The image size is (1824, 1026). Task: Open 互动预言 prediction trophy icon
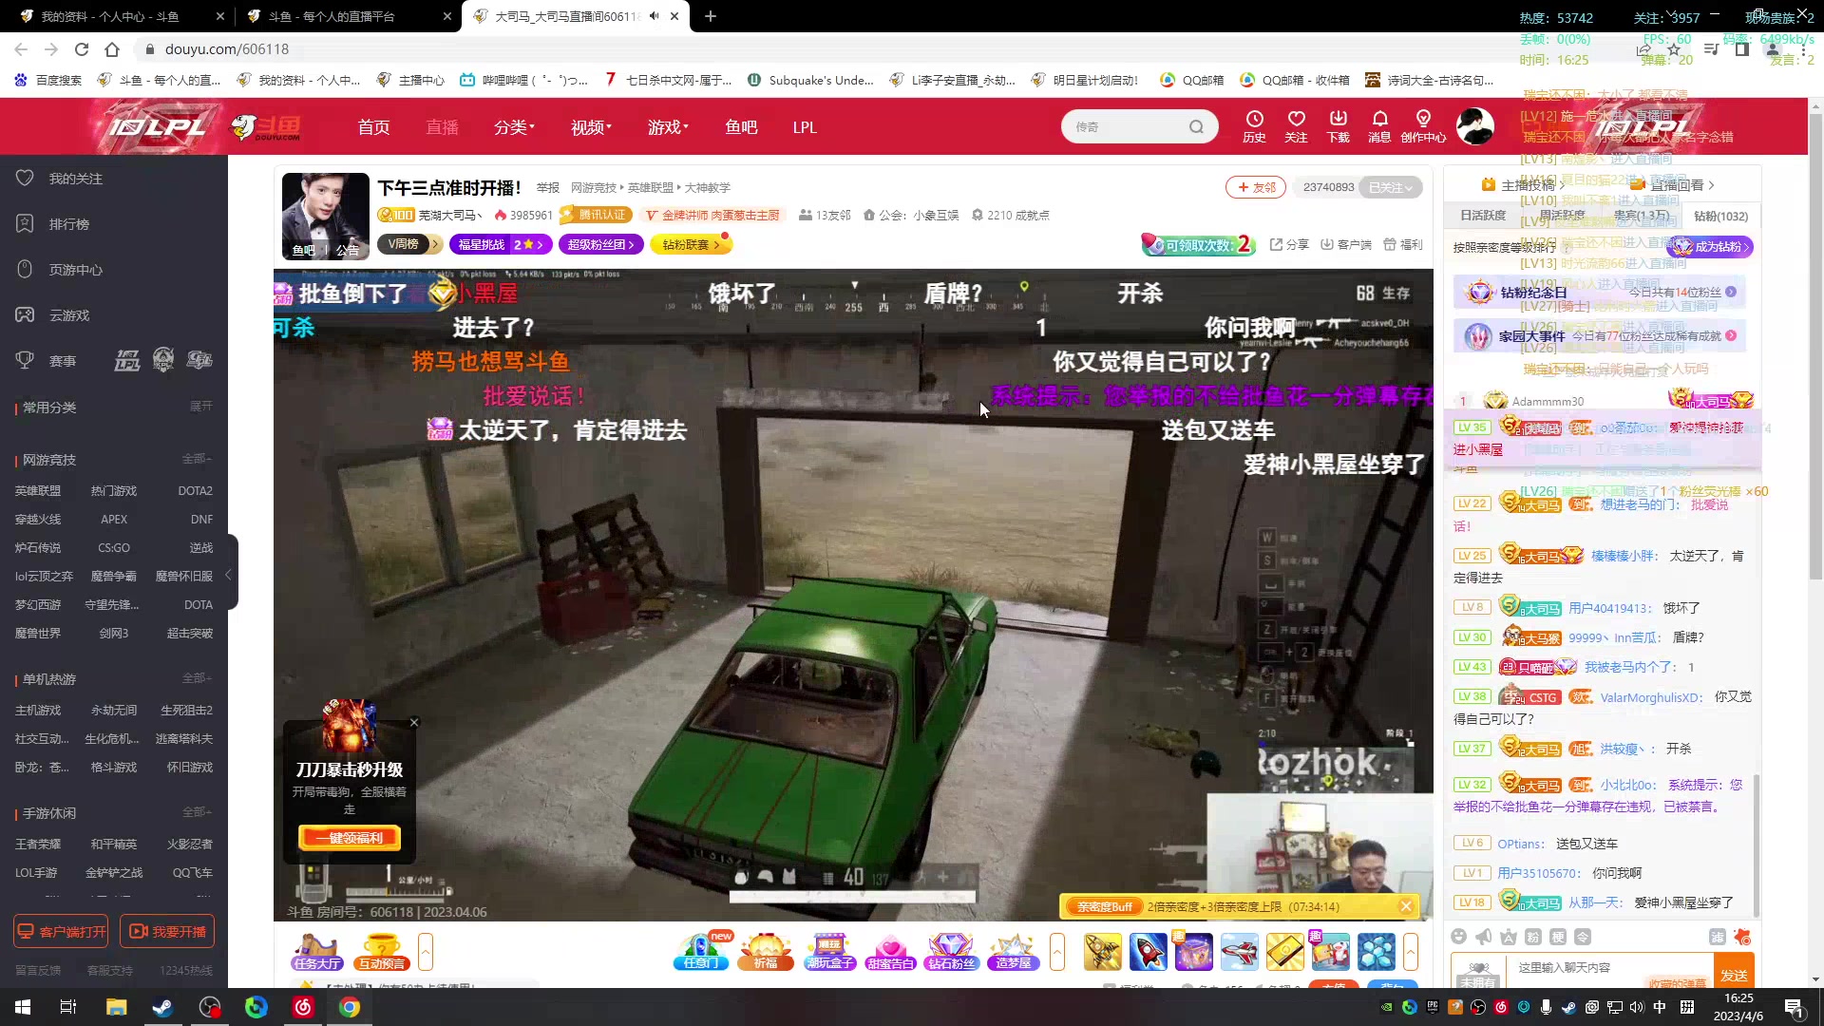(381, 951)
